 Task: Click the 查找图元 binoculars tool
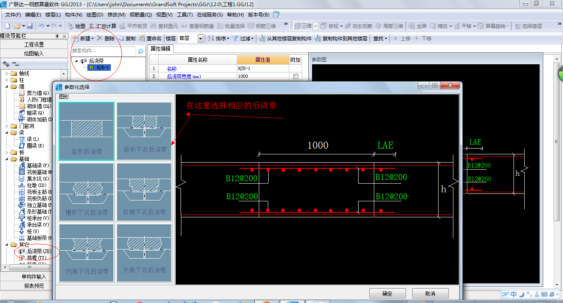click(x=164, y=26)
